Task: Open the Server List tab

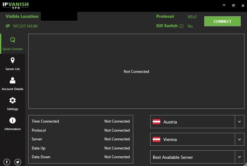Action: tap(13, 64)
